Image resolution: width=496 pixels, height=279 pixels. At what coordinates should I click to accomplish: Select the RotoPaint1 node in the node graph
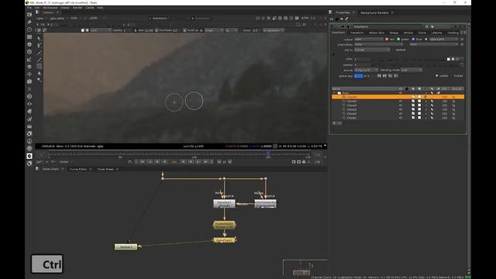(x=224, y=240)
